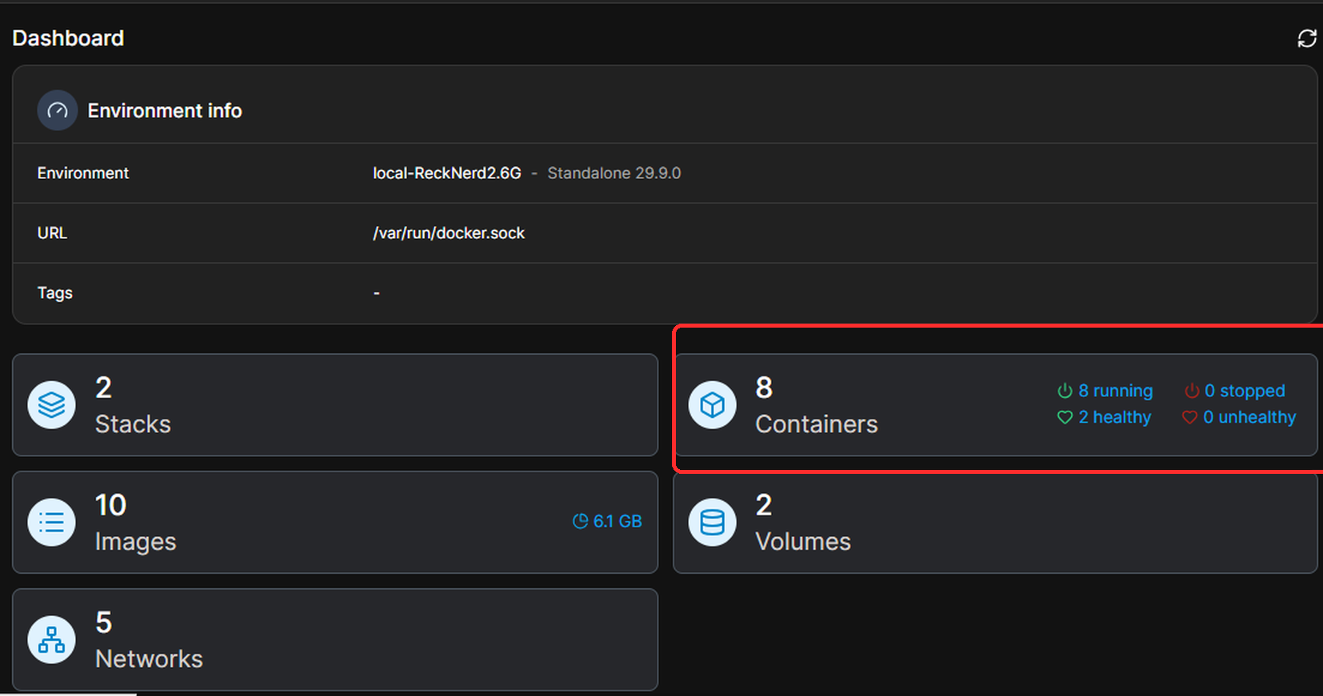Click the /var/run/docker.sock URL value

click(x=449, y=233)
